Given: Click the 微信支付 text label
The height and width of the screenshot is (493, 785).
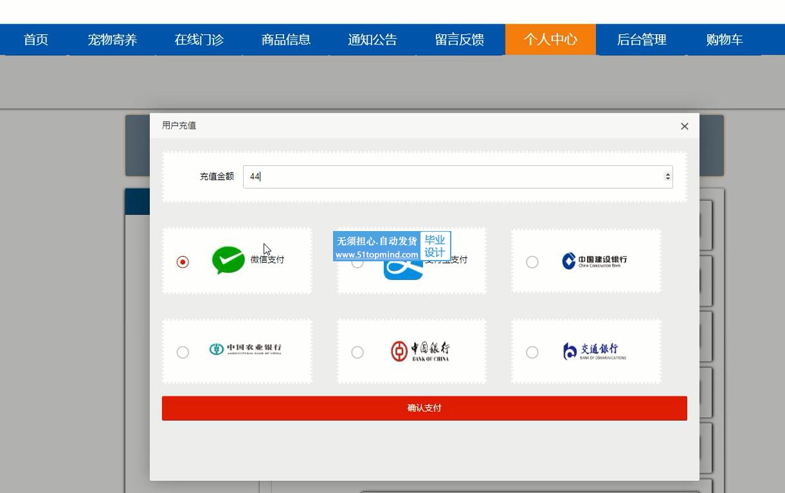Looking at the screenshot, I should pos(267,259).
